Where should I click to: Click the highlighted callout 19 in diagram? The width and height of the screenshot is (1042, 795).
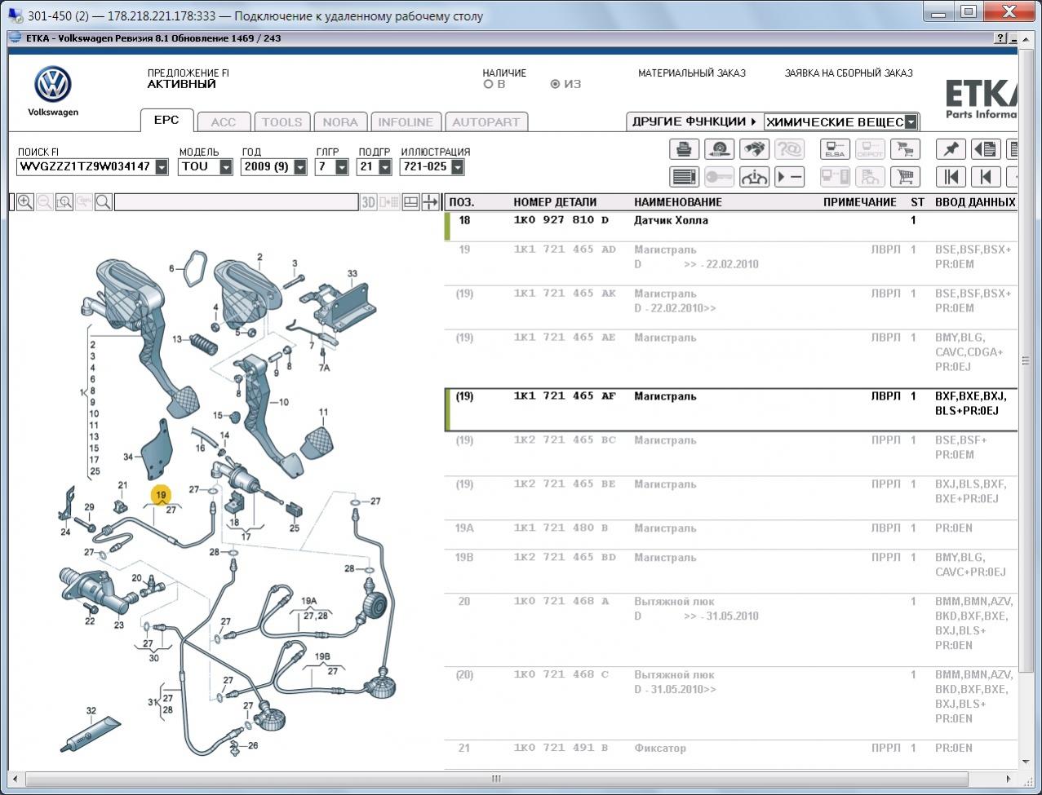(161, 494)
